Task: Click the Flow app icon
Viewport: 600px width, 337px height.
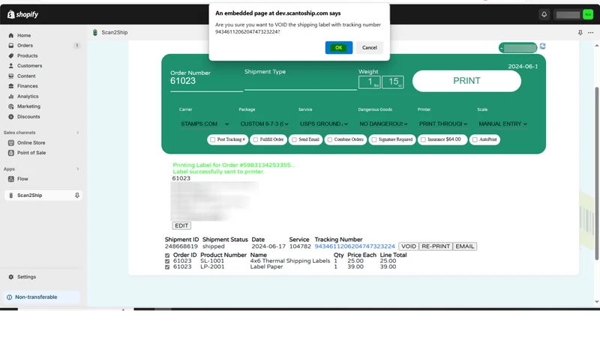Action: [11, 179]
